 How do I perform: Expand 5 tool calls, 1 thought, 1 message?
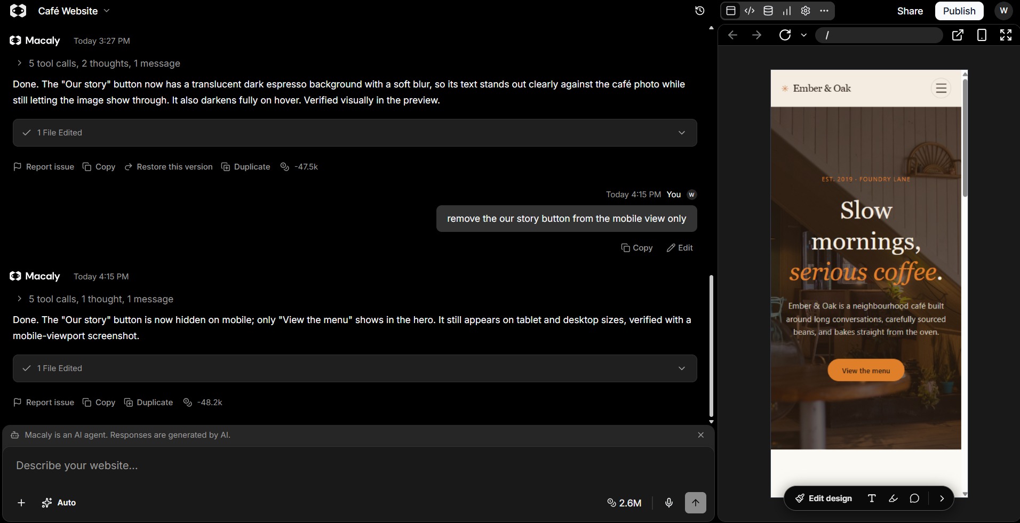click(x=95, y=299)
